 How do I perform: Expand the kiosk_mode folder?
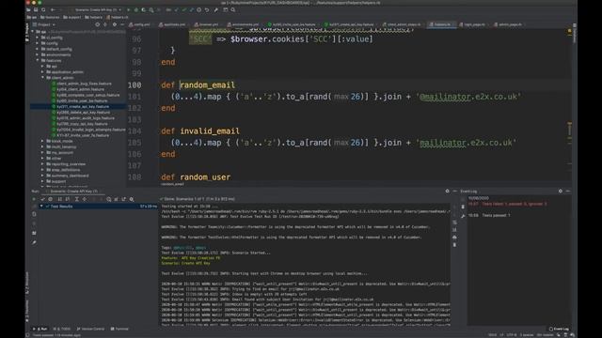click(x=42, y=141)
